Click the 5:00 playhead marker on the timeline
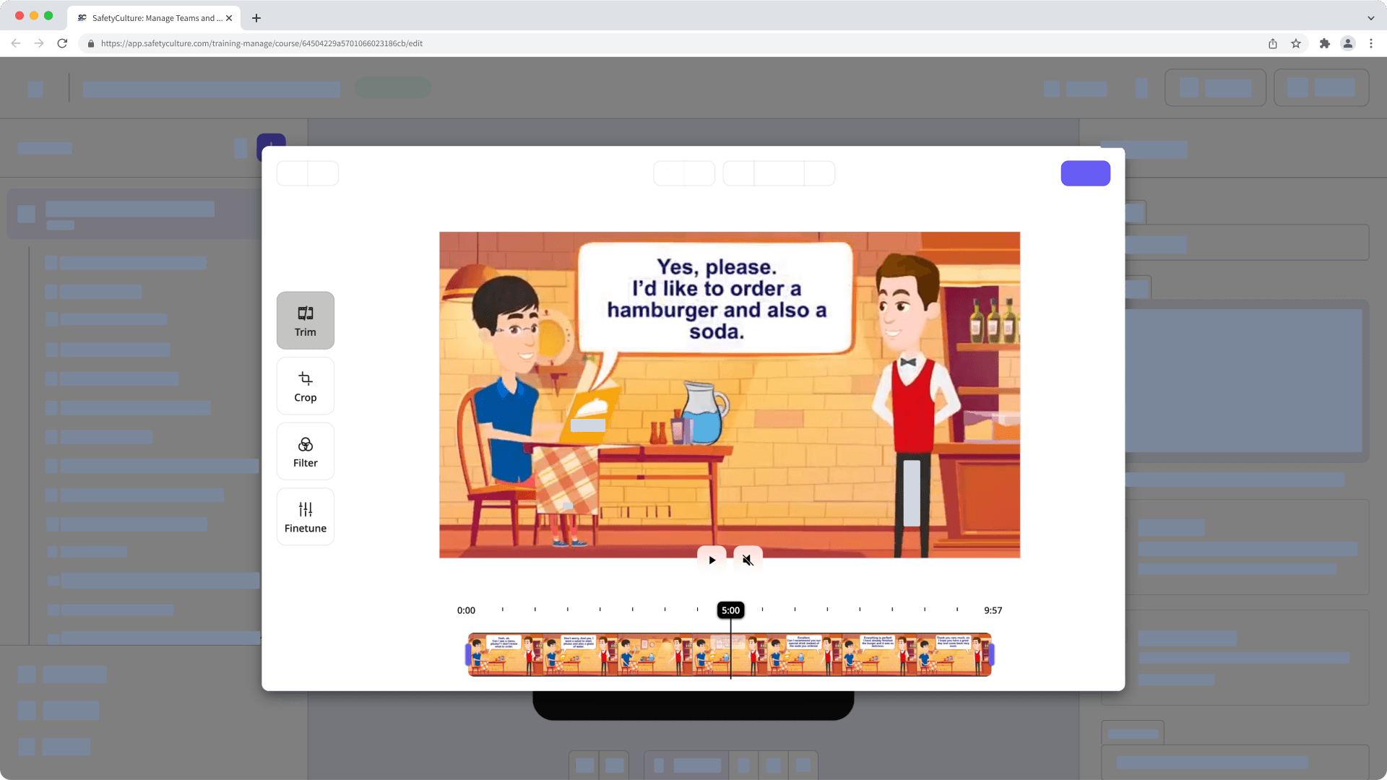This screenshot has height=780, width=1387. tap(730, 610)
